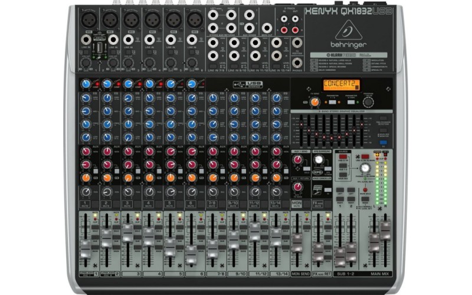
Task: Click the AUX 1 SEND knob
Action: click(x=297, y=159)
